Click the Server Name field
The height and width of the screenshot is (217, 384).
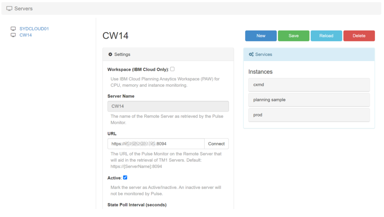point(168,106)
